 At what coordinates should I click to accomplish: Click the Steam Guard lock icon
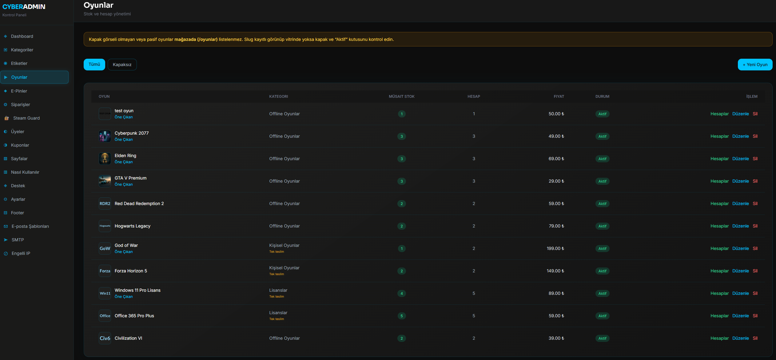[6, 118]
